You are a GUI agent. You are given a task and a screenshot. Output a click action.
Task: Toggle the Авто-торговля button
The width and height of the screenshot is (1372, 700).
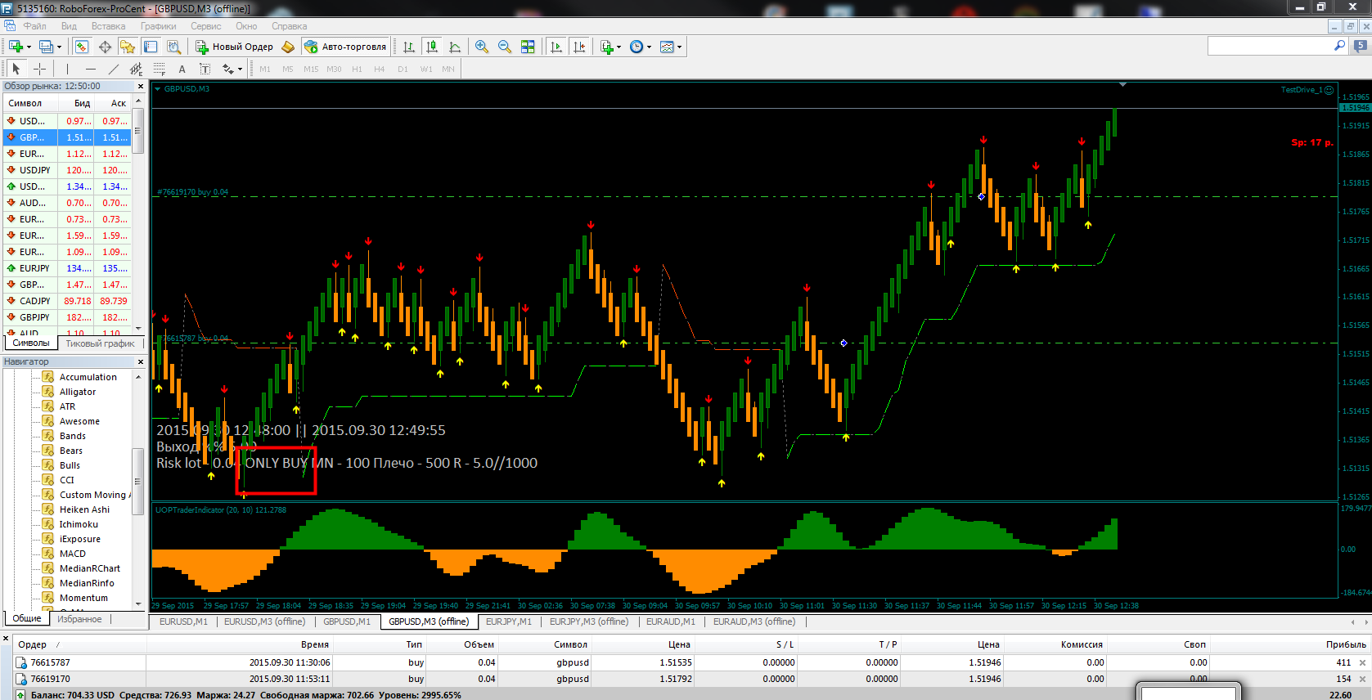pyautogui.click(x=345, y=47)
